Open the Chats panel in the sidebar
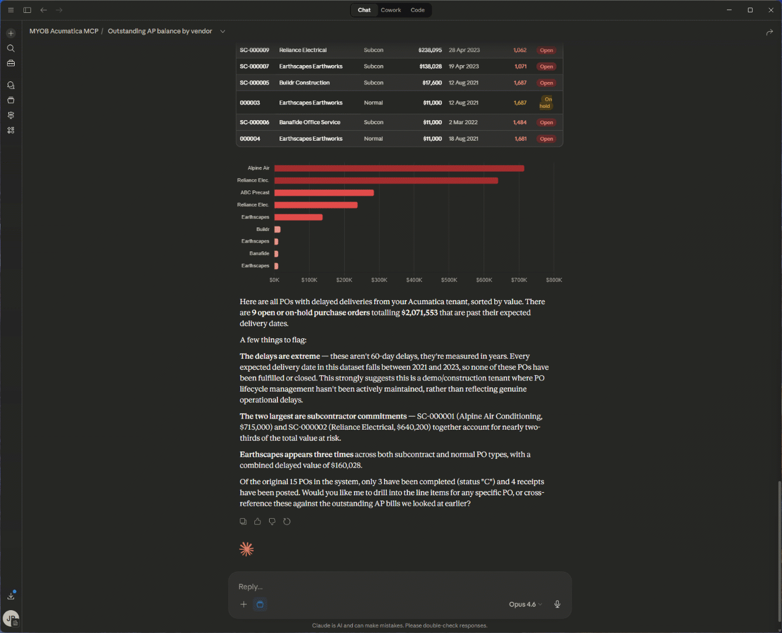The image size is (782, 633). pyautogui.click(x=11, y=85)
